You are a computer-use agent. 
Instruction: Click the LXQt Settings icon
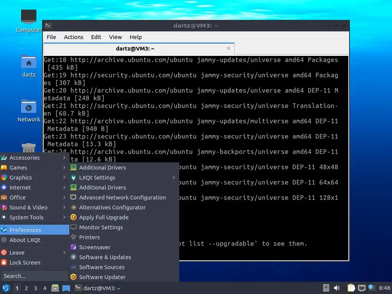point(73,178)
